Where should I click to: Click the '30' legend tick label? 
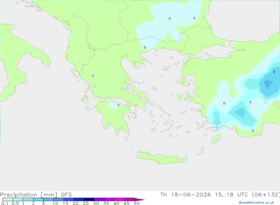tap(96, 203)
